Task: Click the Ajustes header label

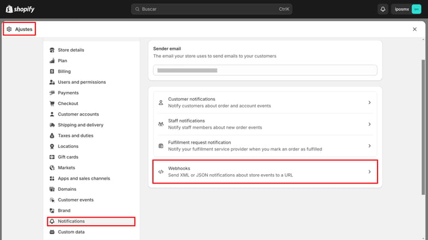Action: (x=24, y=29)
